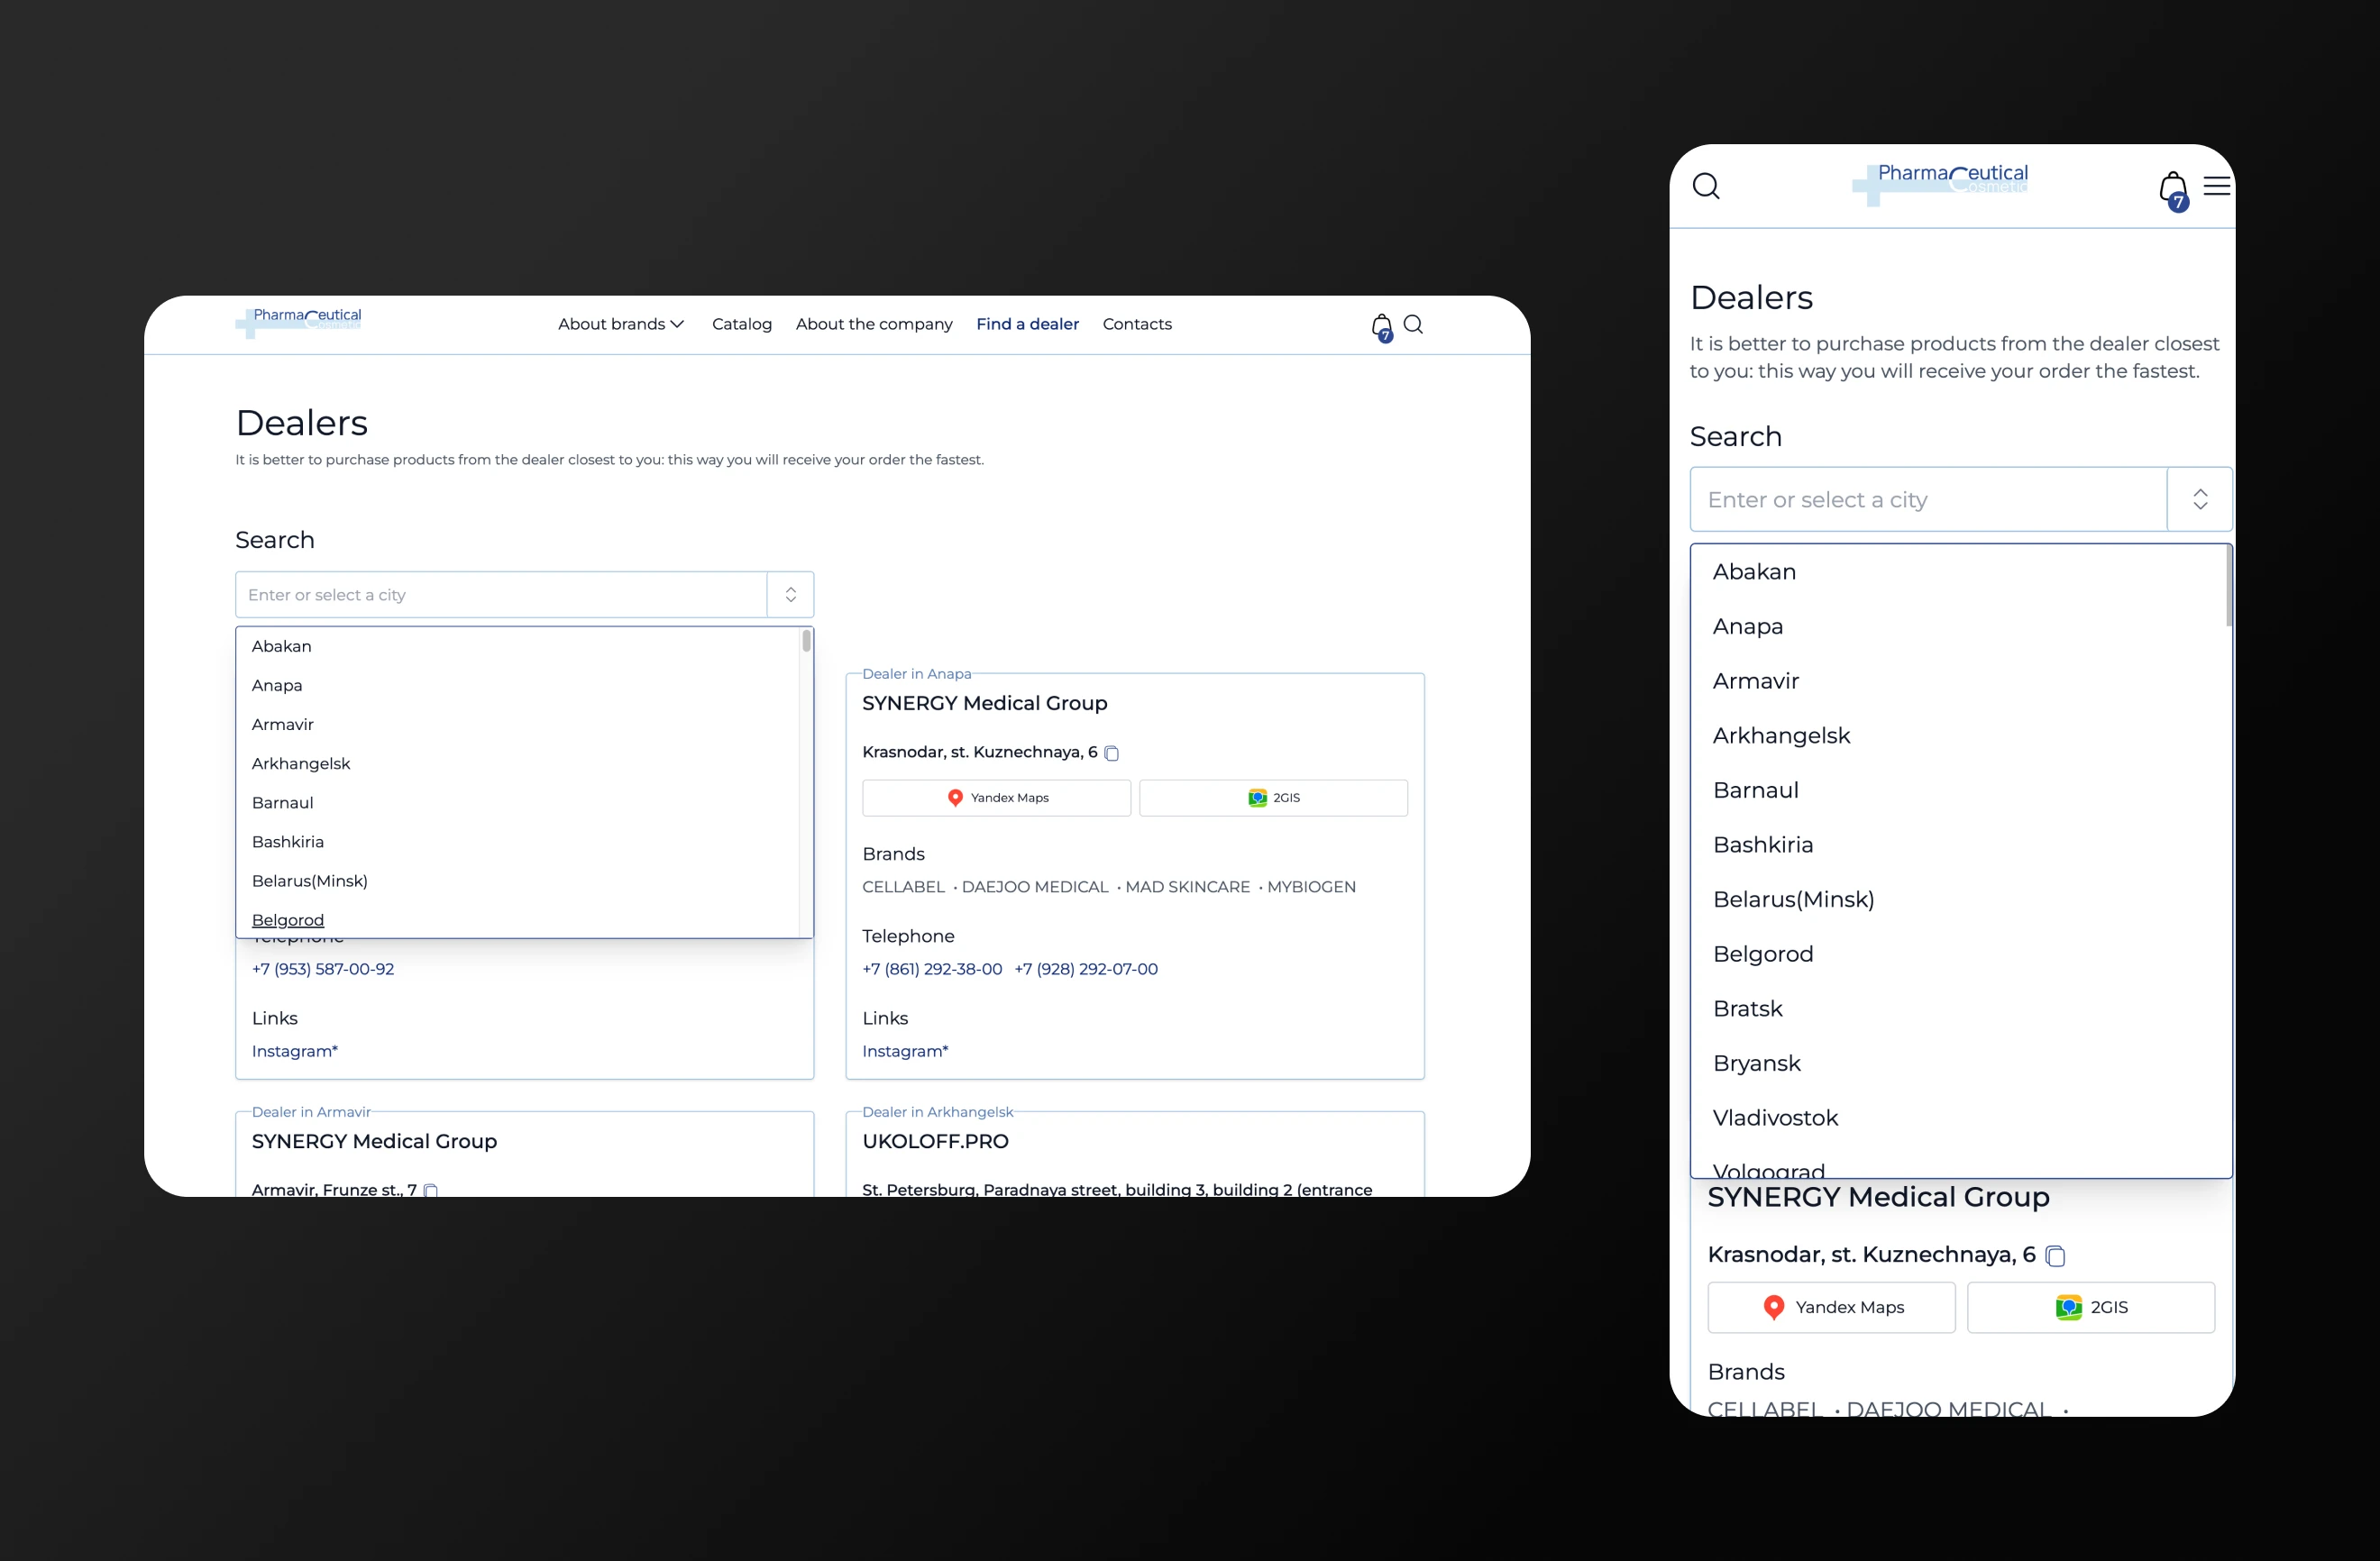Toggle the mobile city dropdown arrows
Viewport: 2380px width, 1561px height.
[2200, 499]
